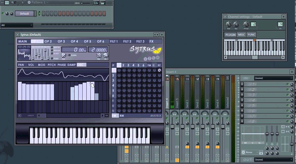Click the Channel settings PAN knob
The height and width of the screenshot is (164, 296).
point(229,24)
